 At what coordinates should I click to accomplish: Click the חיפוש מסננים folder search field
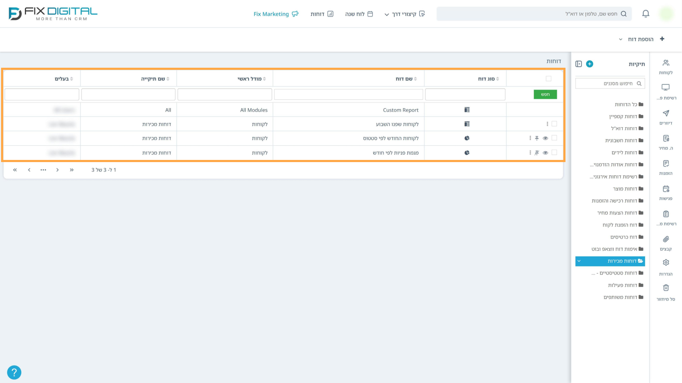tap(610, 83)
